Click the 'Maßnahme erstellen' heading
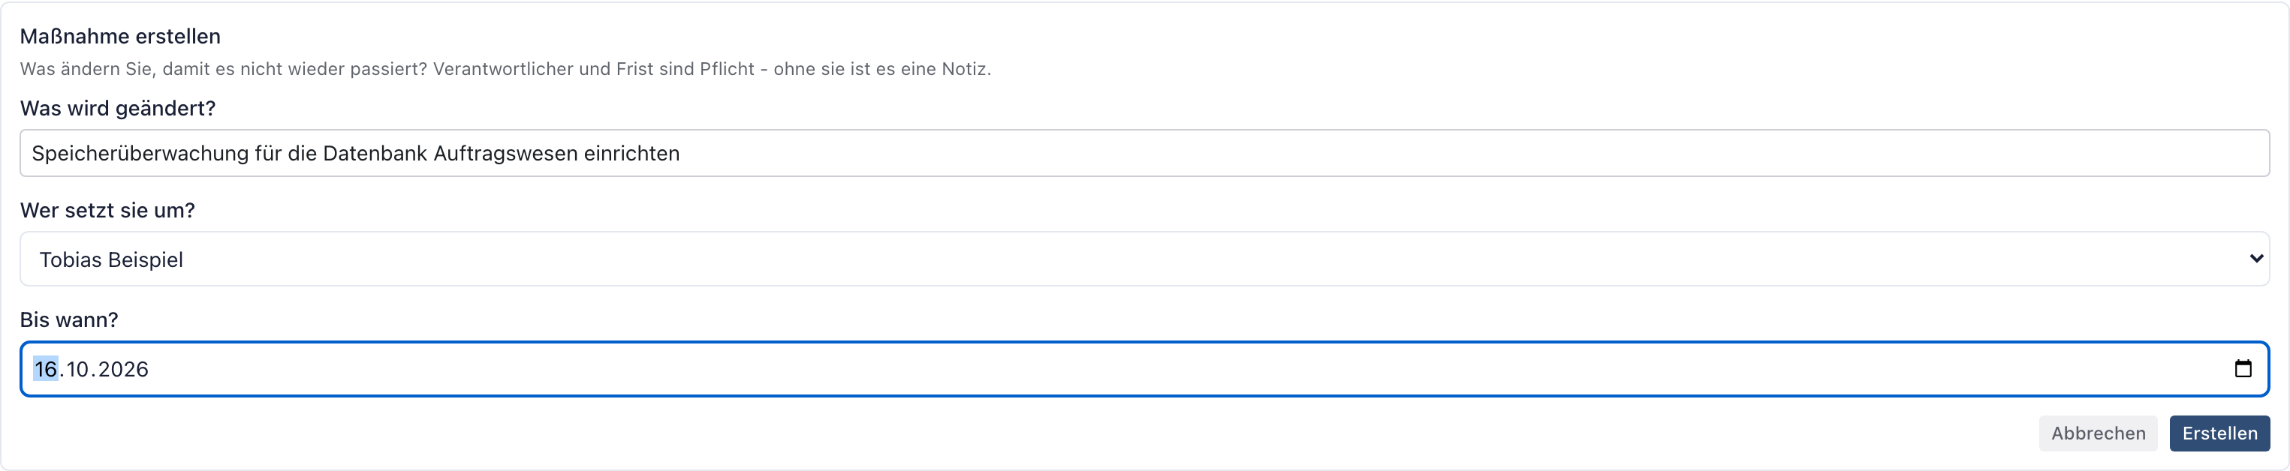Screen dimensions: 2290x471 pos(120,37)
